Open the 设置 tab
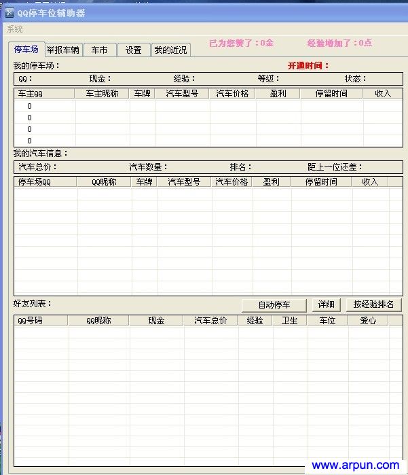Viewport: 408px width, 475px height. pyautogui.click(x=134, y=50)
